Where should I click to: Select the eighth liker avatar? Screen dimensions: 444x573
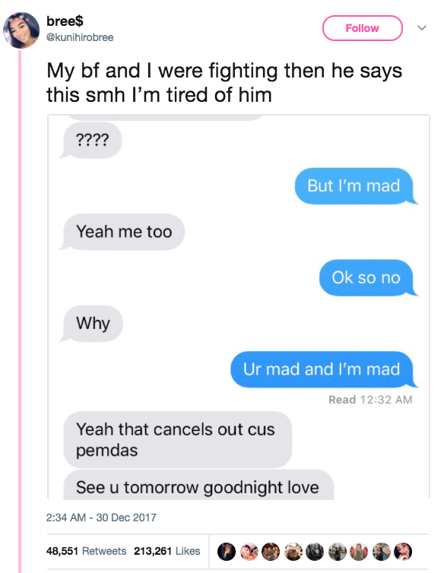coord(381,552)
